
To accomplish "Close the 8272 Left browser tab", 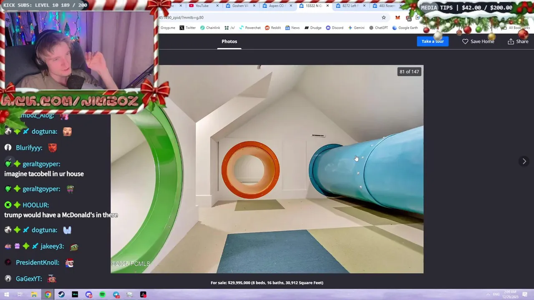I will click(364, 6).
